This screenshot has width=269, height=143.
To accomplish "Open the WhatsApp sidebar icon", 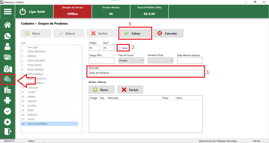I will (x=8, y=36).
